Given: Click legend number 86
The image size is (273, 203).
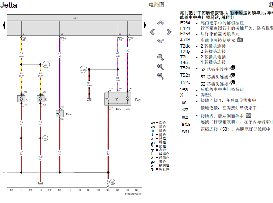Looking at the screenshot, I should click(184, 103).
